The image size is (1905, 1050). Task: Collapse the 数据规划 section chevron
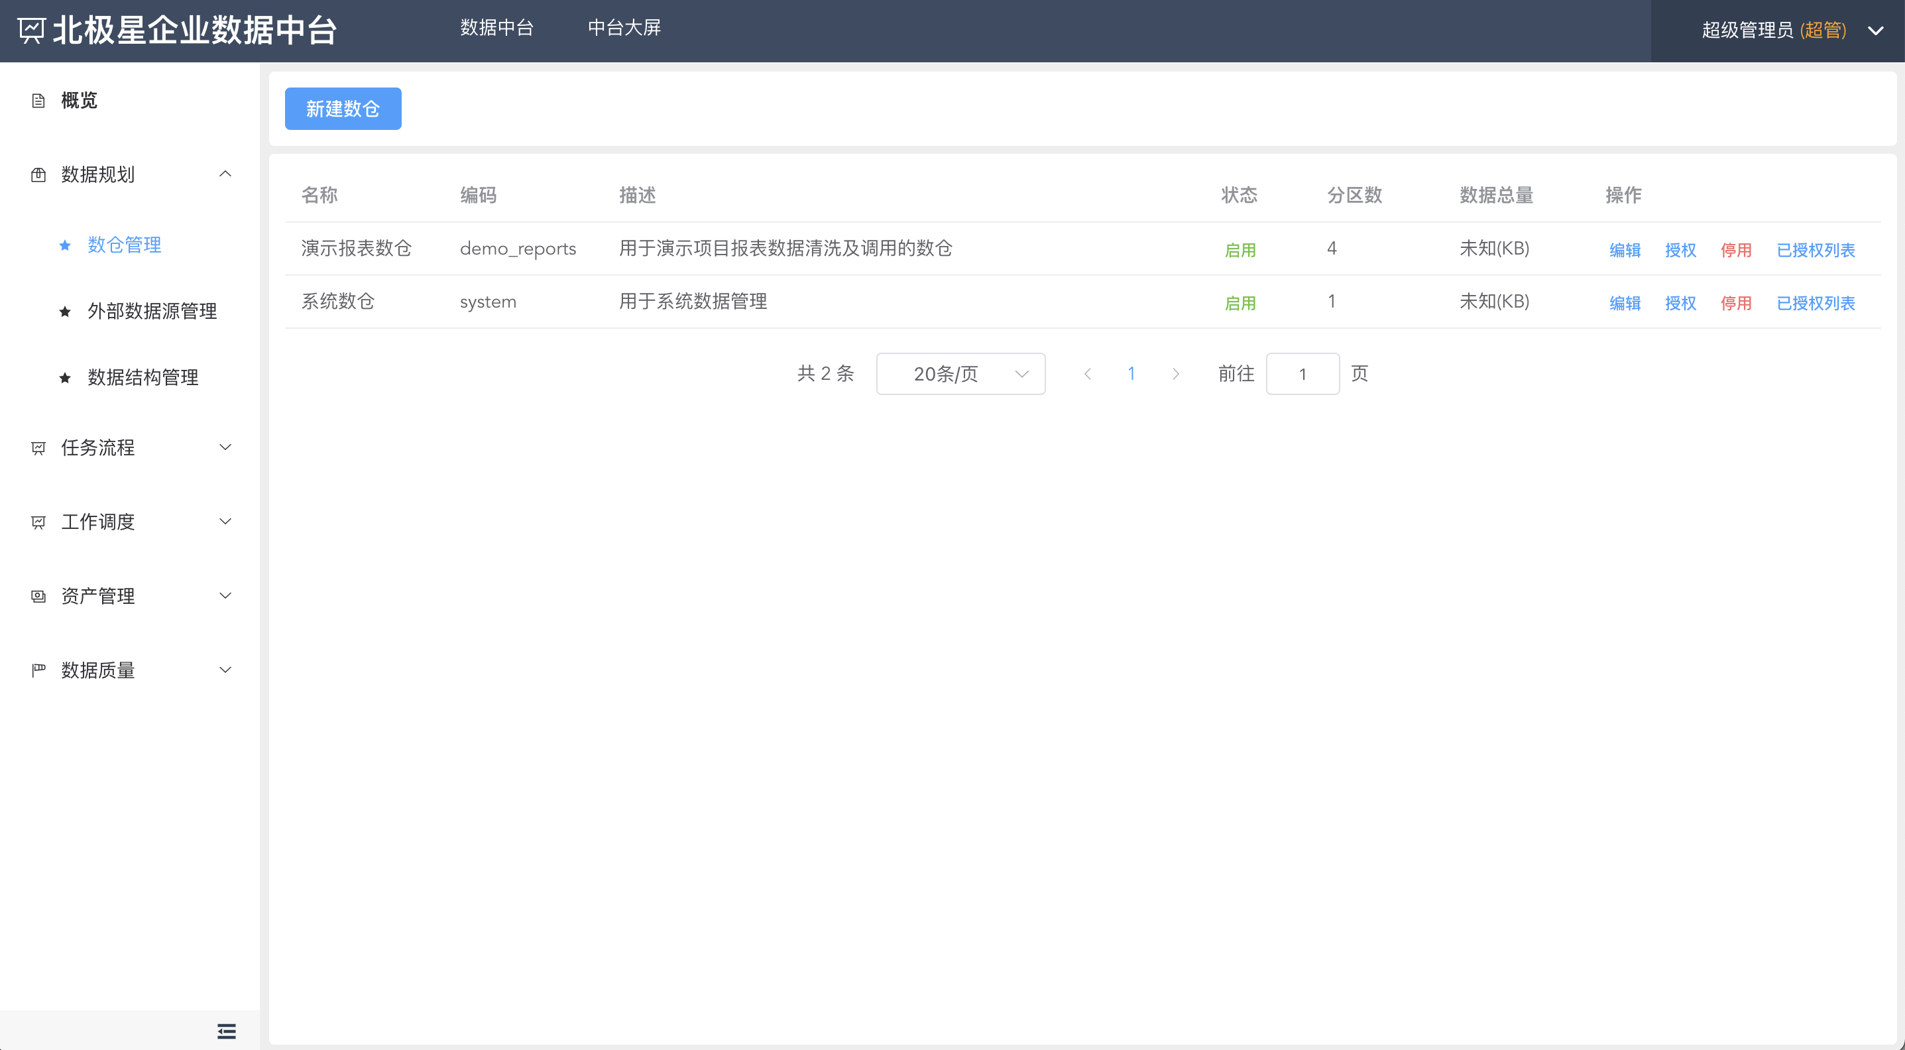coord(226,173)
